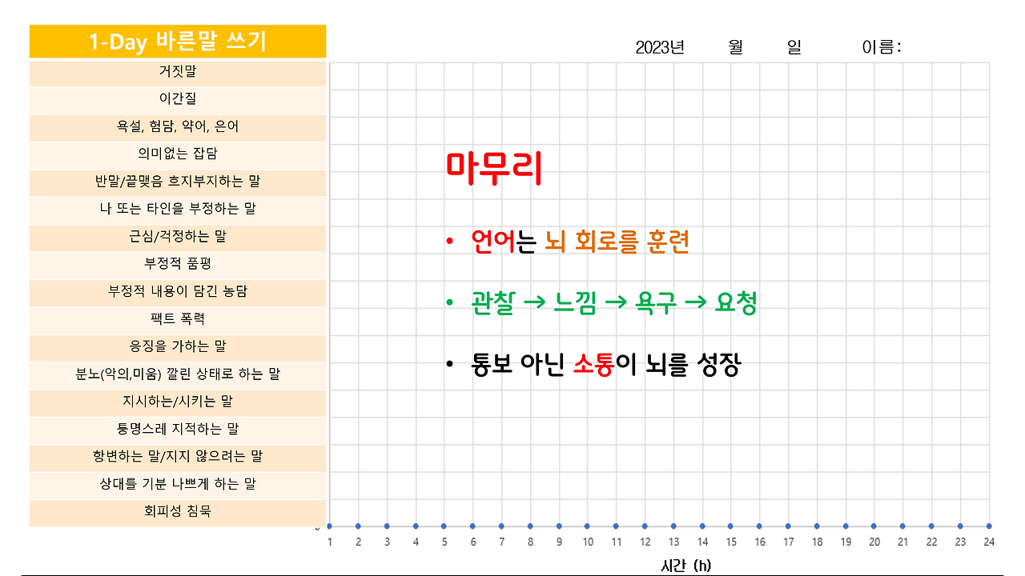Select the "12" label on the time axis
The width and height of the screenshot is (1025, 576).
click(x=643, y=542)
